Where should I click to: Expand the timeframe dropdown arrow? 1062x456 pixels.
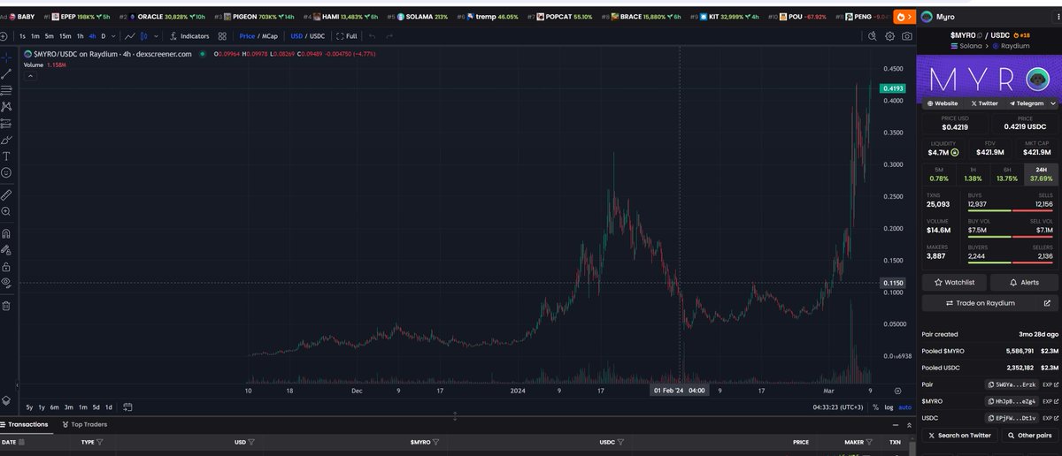[114, 36]
